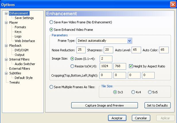Click the Noise Reduction value field
The height and width of the screenshot is (123, 177).
click(81, 50)
